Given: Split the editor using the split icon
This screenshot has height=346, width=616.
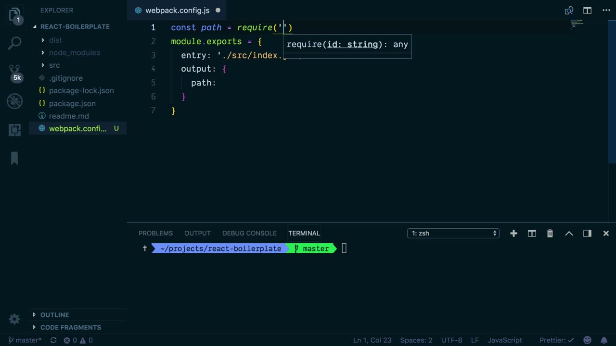Looking at the screenshot, I should (587, 10).
